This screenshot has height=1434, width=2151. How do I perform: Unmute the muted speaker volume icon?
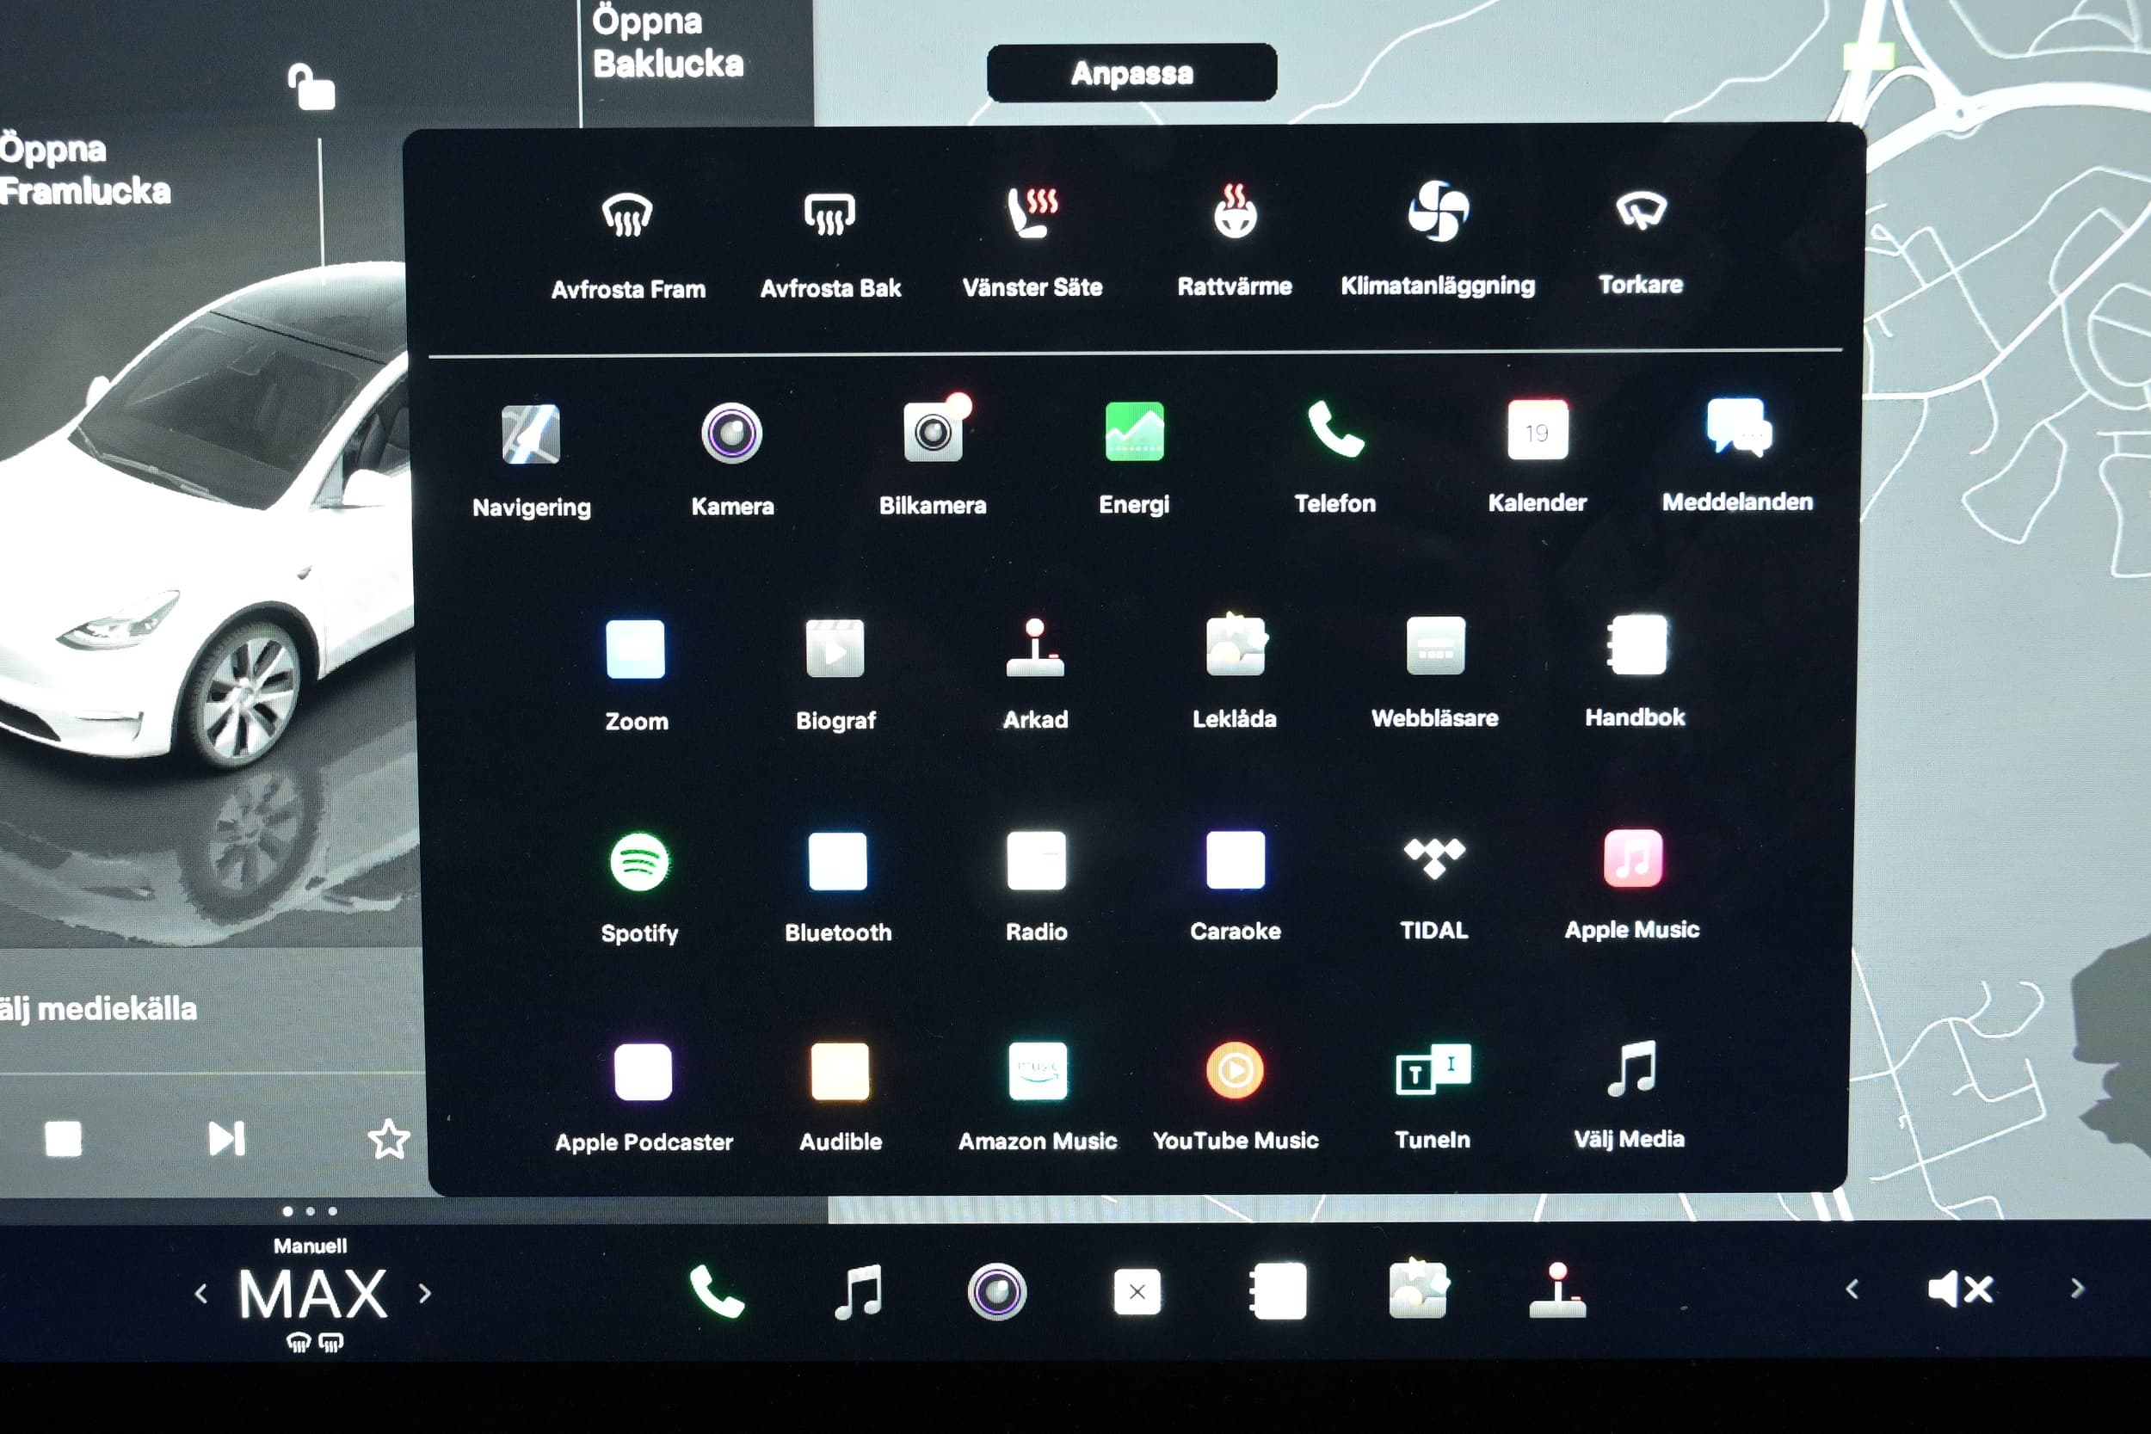1960,1290
